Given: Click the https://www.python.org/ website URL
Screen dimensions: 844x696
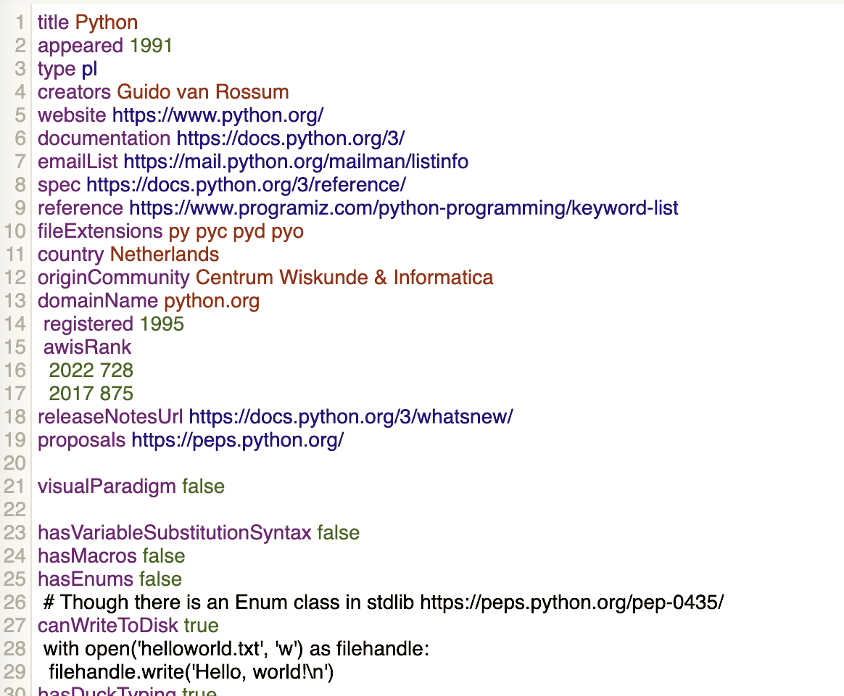Looking at the screenshot, I should tap(218, 115).
